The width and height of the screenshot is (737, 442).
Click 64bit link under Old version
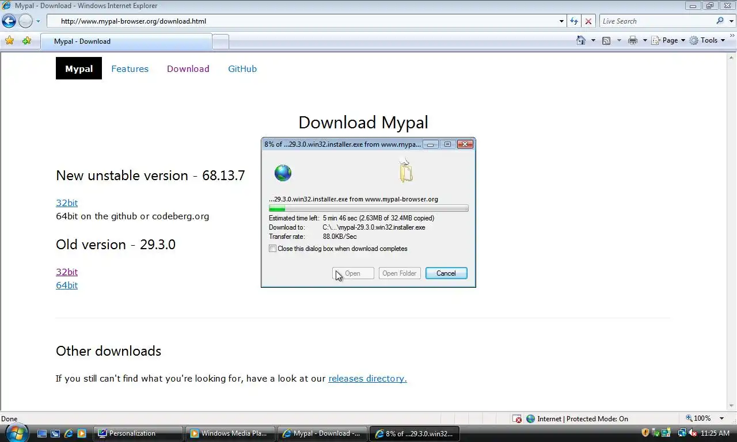point(67,285)
